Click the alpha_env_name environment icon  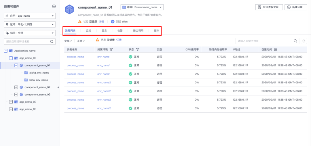pyautogui.click(x=26, y=73)
